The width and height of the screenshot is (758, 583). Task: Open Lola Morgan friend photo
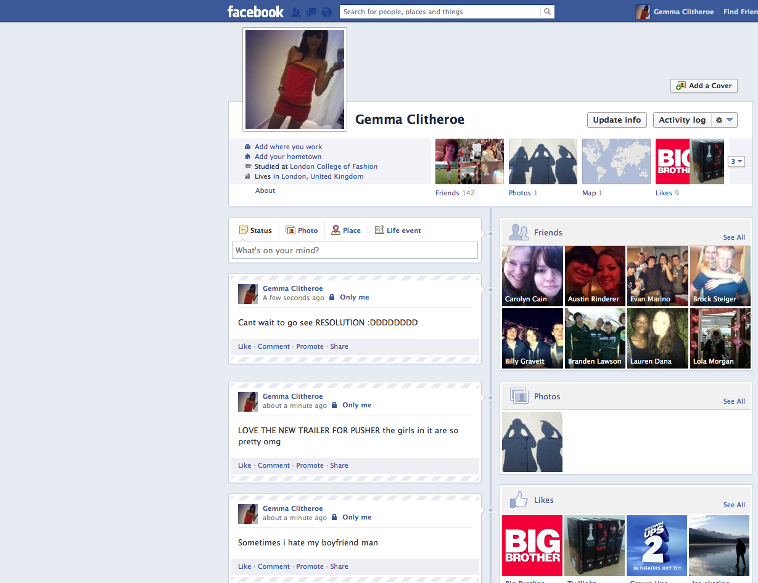click(720, 338)
